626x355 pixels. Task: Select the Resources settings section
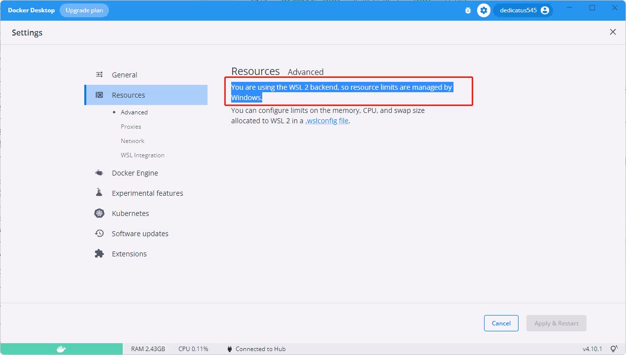pos(146,95)
